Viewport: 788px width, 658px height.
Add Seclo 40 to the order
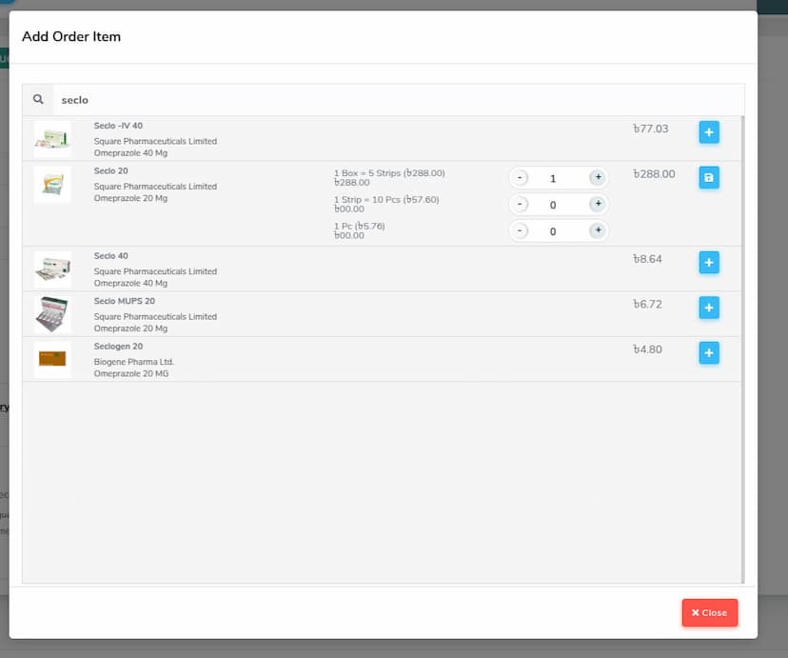point(709,262)
